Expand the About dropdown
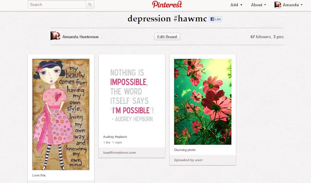The height and width of the screenshot is (183, 311). (x=258, y=5)
